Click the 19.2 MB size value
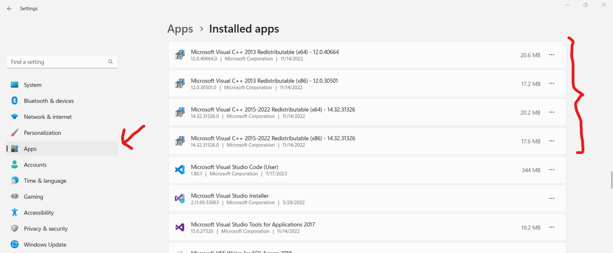Screen dimensions: 613x253 531,227
